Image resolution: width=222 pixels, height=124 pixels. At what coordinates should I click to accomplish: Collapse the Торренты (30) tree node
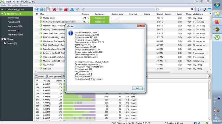point(2,14)
